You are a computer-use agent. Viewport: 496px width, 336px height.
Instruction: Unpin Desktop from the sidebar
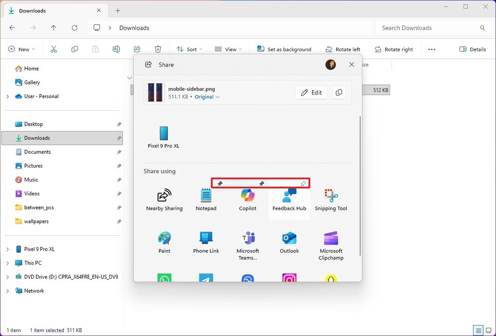click(x=119, y=124)
